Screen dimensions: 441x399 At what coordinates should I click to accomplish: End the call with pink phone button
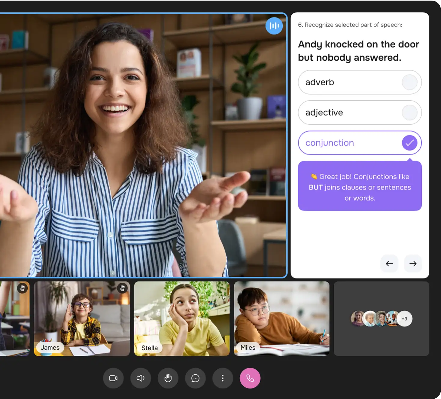(250, 378)
